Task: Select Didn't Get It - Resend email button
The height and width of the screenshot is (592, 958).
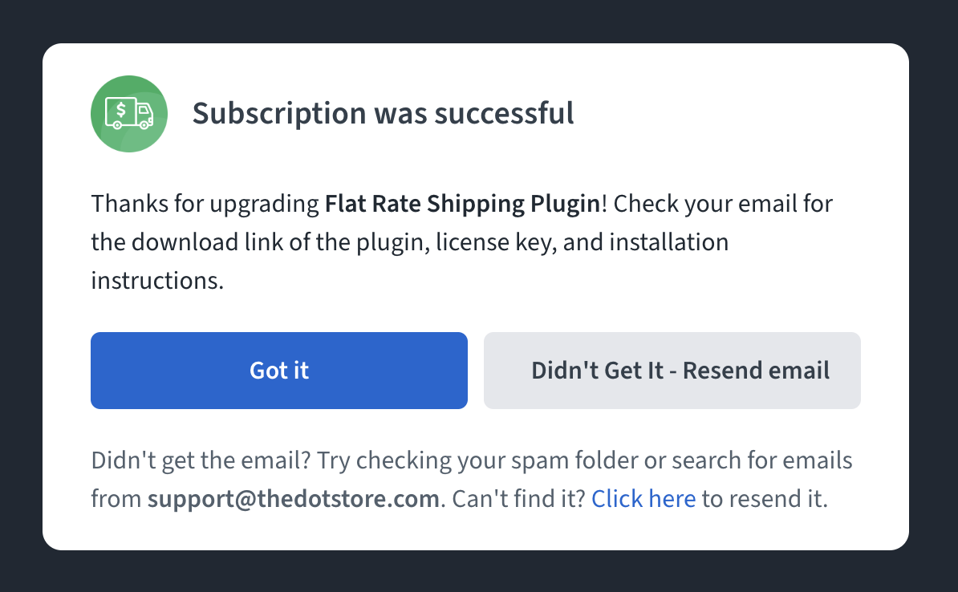Action: pyautogui.click(x=672, y=371)
